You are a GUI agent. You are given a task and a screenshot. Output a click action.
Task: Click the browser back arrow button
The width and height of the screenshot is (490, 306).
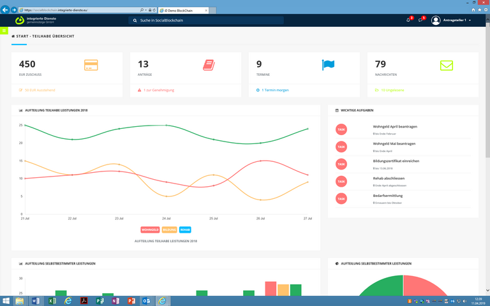(x=6, y=10)
